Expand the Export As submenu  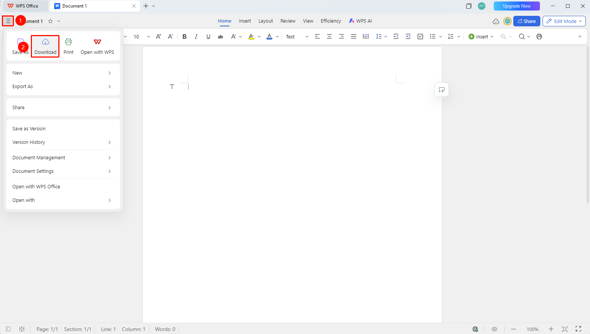point(62,87)
